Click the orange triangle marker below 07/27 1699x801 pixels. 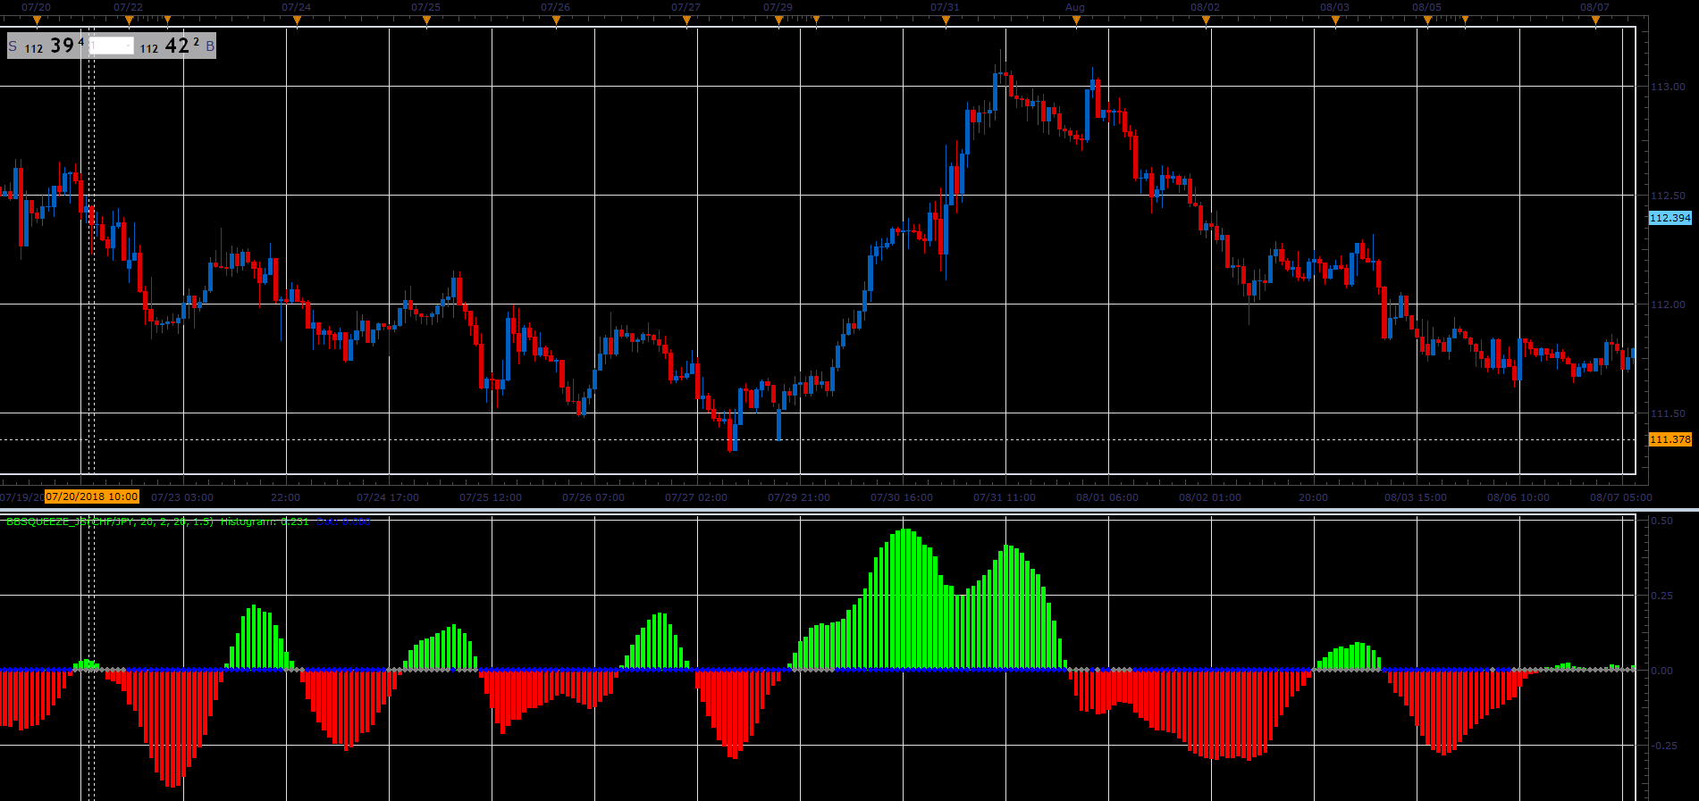[686, 20]
